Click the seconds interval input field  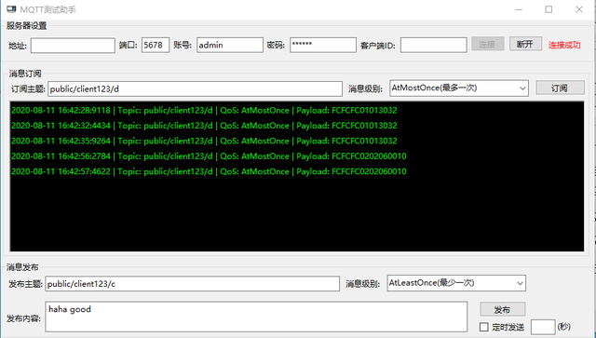tap(543, 327)
